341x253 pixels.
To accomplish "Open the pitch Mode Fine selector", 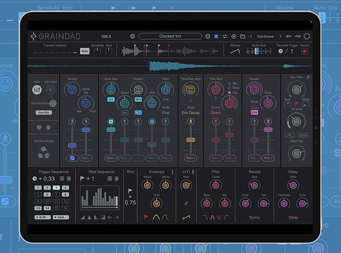I will [x=166, y=112].
